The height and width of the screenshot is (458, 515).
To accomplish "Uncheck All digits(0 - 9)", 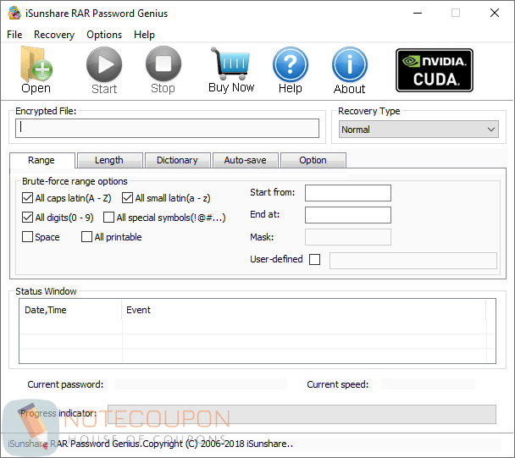I will [27, 218].
